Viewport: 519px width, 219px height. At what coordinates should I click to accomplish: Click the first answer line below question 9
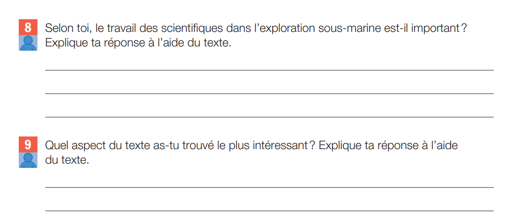tap(269, 187)
